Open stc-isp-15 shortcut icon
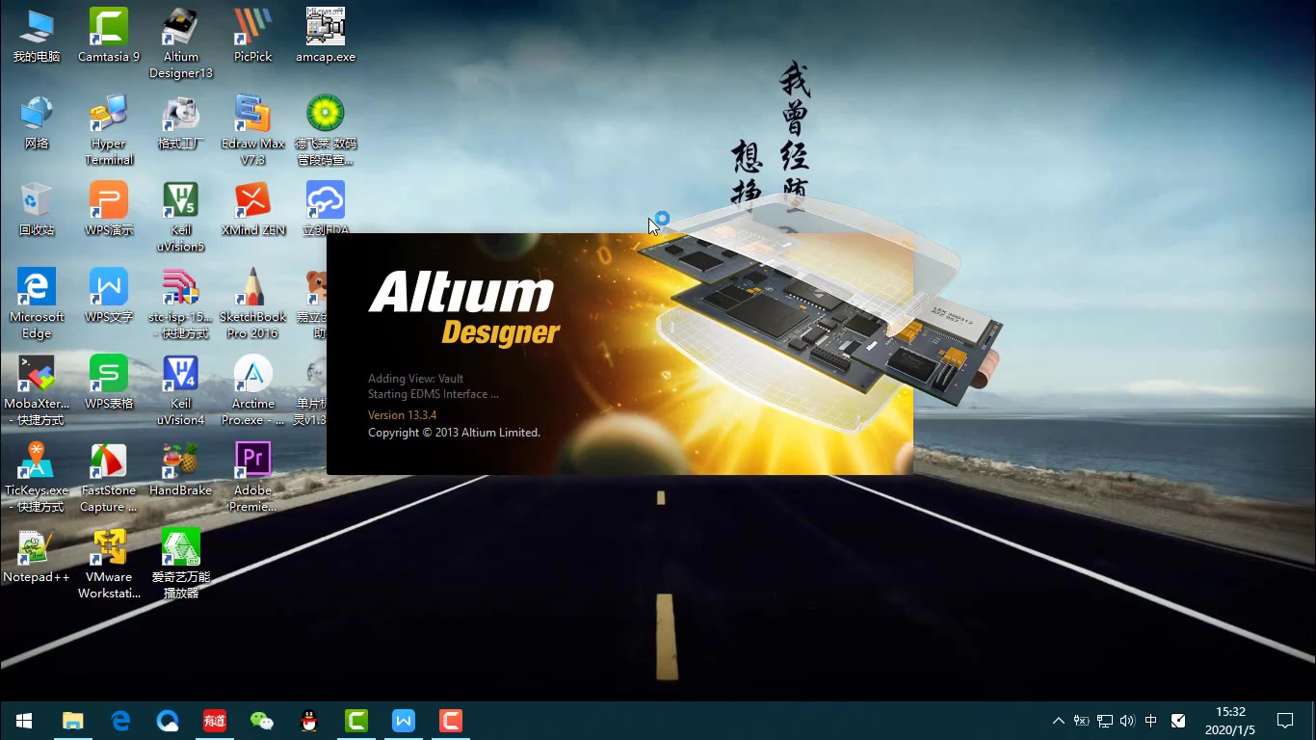This screenshot has height=740, width=1316. [180, 304]
